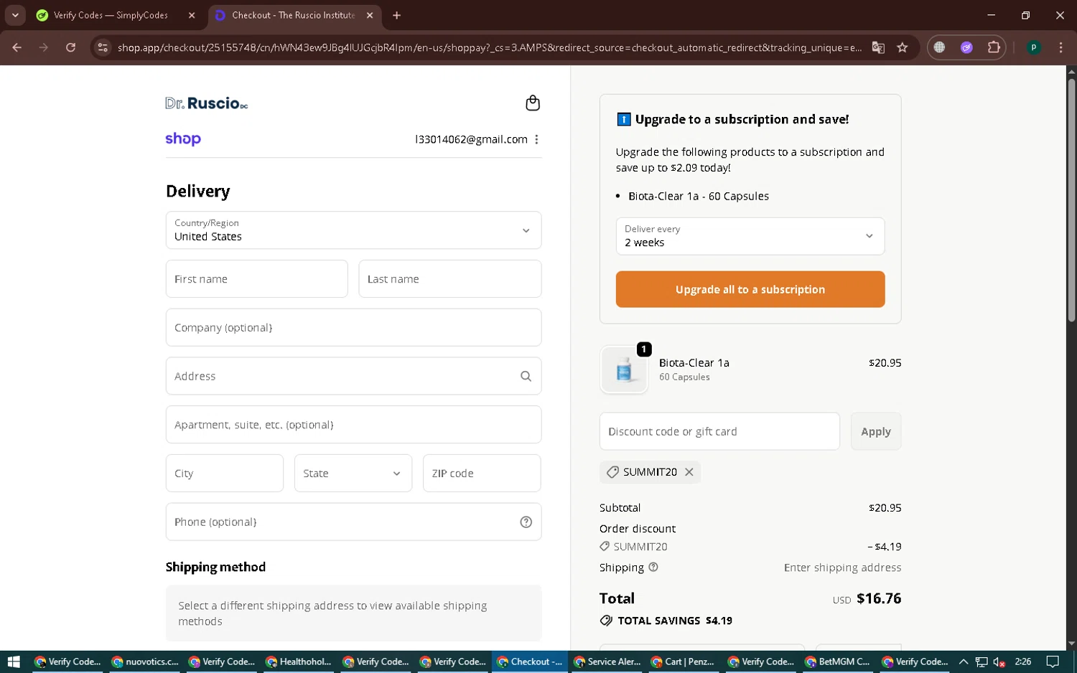Open the Windows notification center

[1053, 662]
